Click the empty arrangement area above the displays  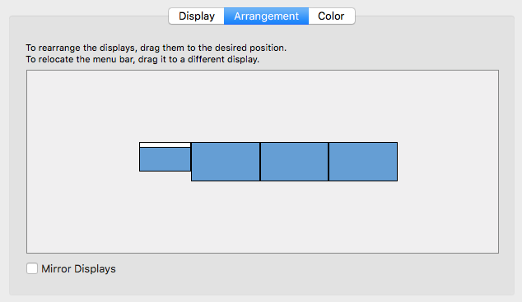tap(263, 106)
